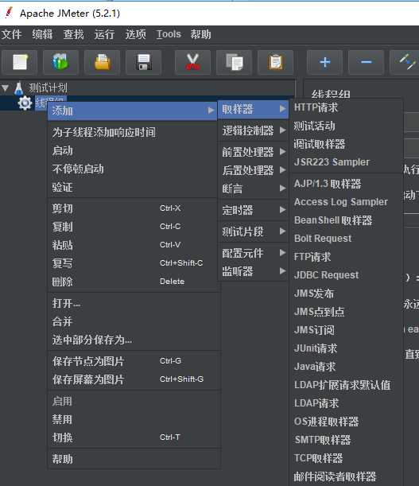Choose JSR223 Sampler
This screenshot has height=486, width=419.
(346, 162)
